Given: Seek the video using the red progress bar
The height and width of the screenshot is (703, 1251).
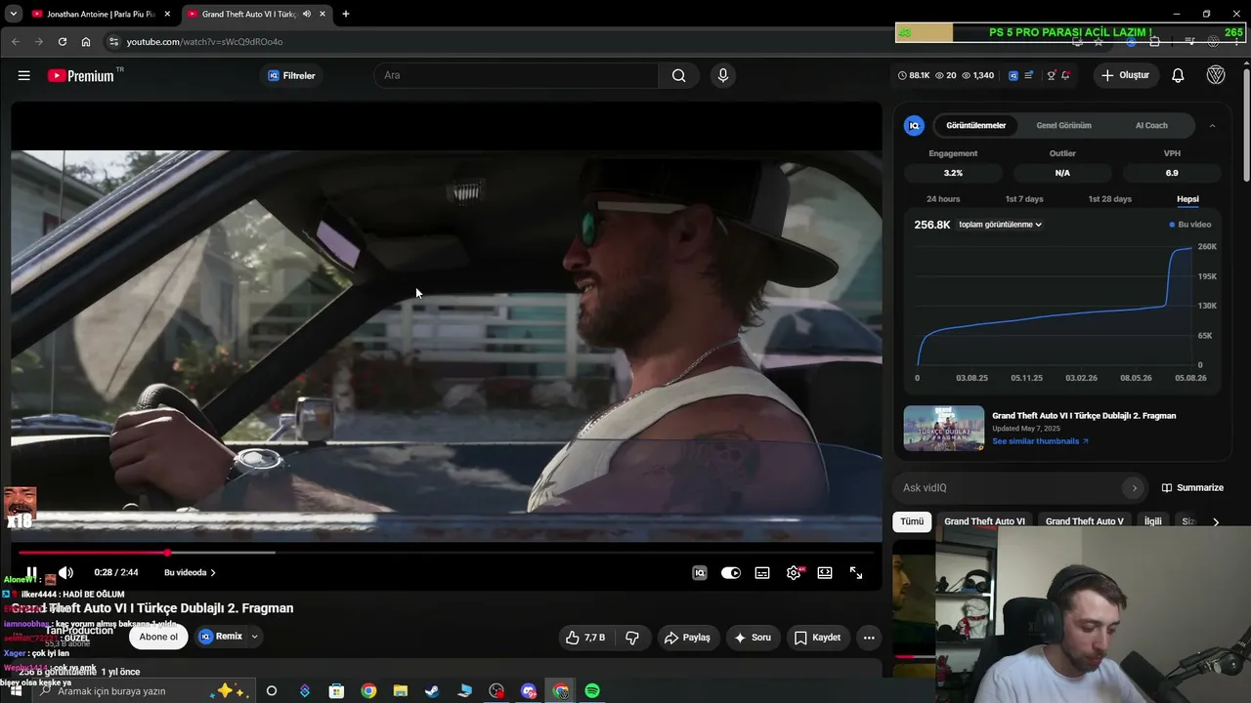Looking at the screenshot, I should tap(447, 553).
